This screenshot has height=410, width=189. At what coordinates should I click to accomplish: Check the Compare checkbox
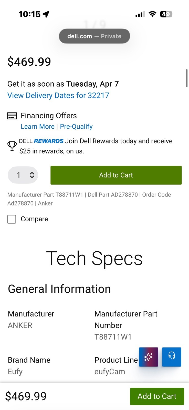tap(12, 219)
